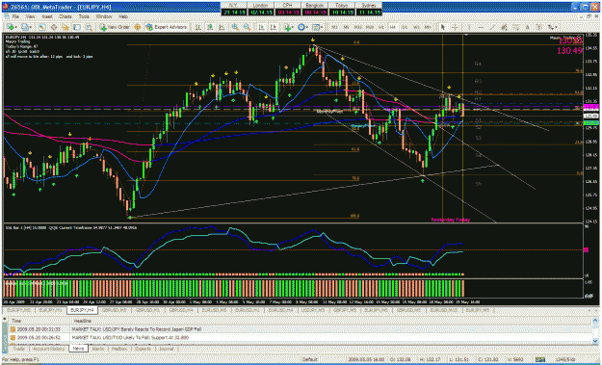Open the Periods clock dropdown
This screenshot has height=365, width=602.
coord(303,27)
